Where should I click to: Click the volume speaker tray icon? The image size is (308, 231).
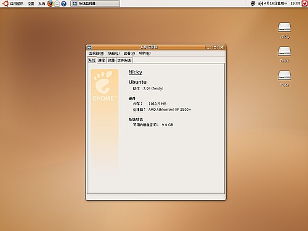point(261,4)
